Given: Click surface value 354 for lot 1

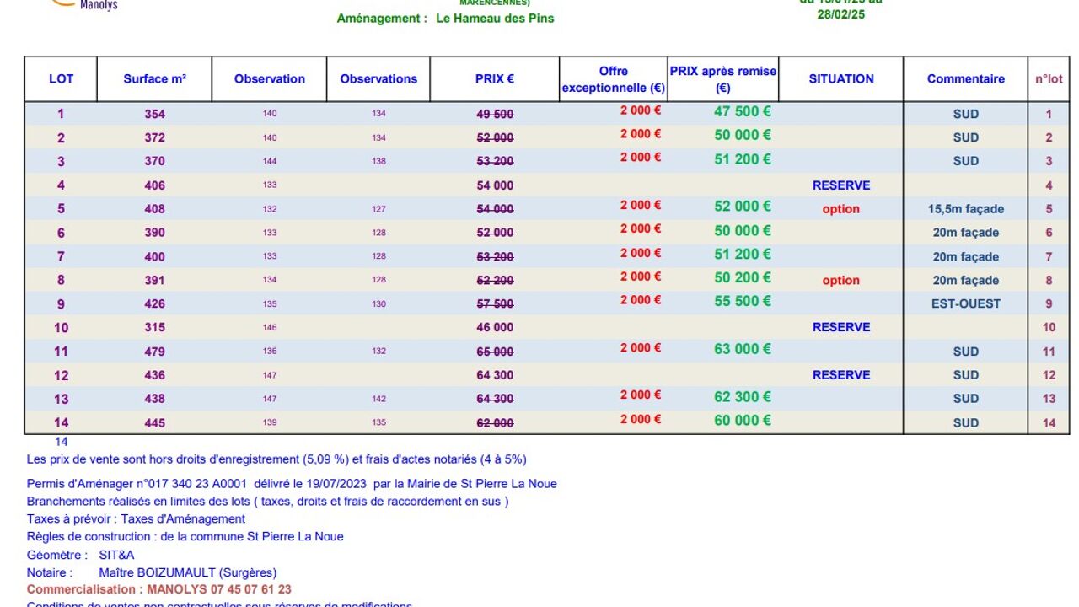Looking at the screenshot, I should pyautogui.click(x=155, y=114).
